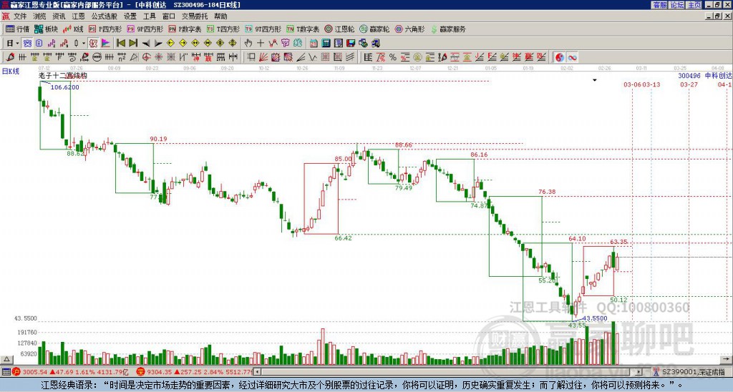Viewport: 733px width, 392px height.
Task: Click the 300496 中科创达 stock label
Action: (705, 75)
